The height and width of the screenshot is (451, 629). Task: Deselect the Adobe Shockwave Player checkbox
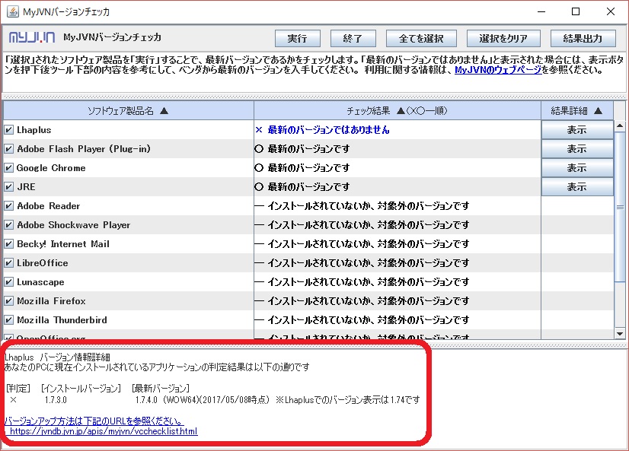coord(9,225)
